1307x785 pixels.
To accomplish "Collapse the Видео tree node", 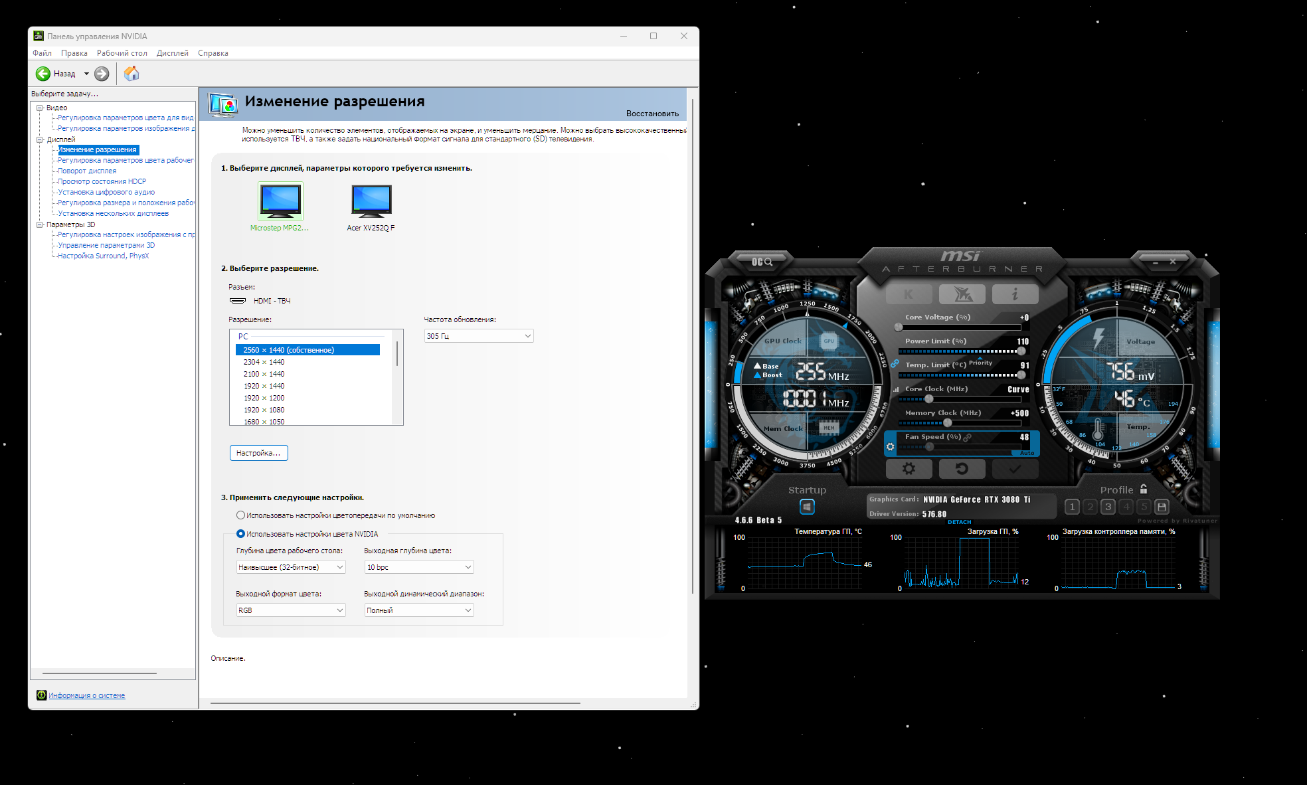I will point(40,108).
